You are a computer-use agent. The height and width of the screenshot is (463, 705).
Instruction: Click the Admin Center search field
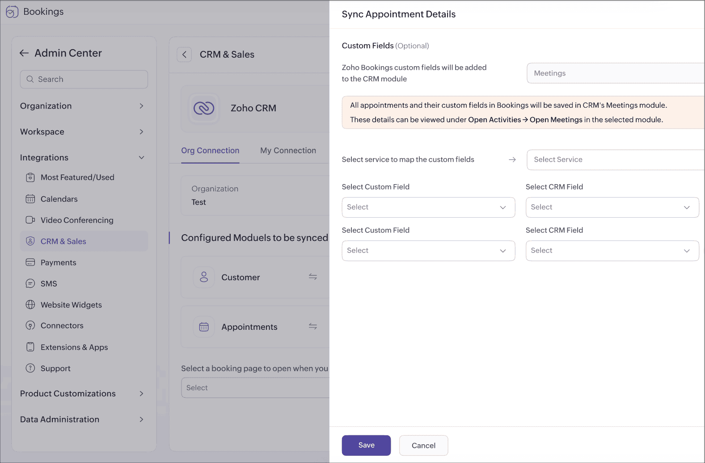coord(84,79)
